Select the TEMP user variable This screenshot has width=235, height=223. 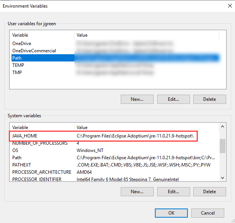[18, 65]
